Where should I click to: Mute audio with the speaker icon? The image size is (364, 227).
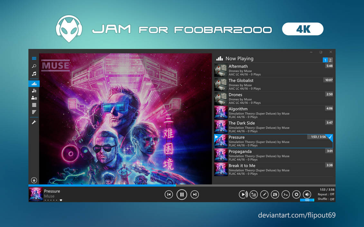click(x=307, y=195)
